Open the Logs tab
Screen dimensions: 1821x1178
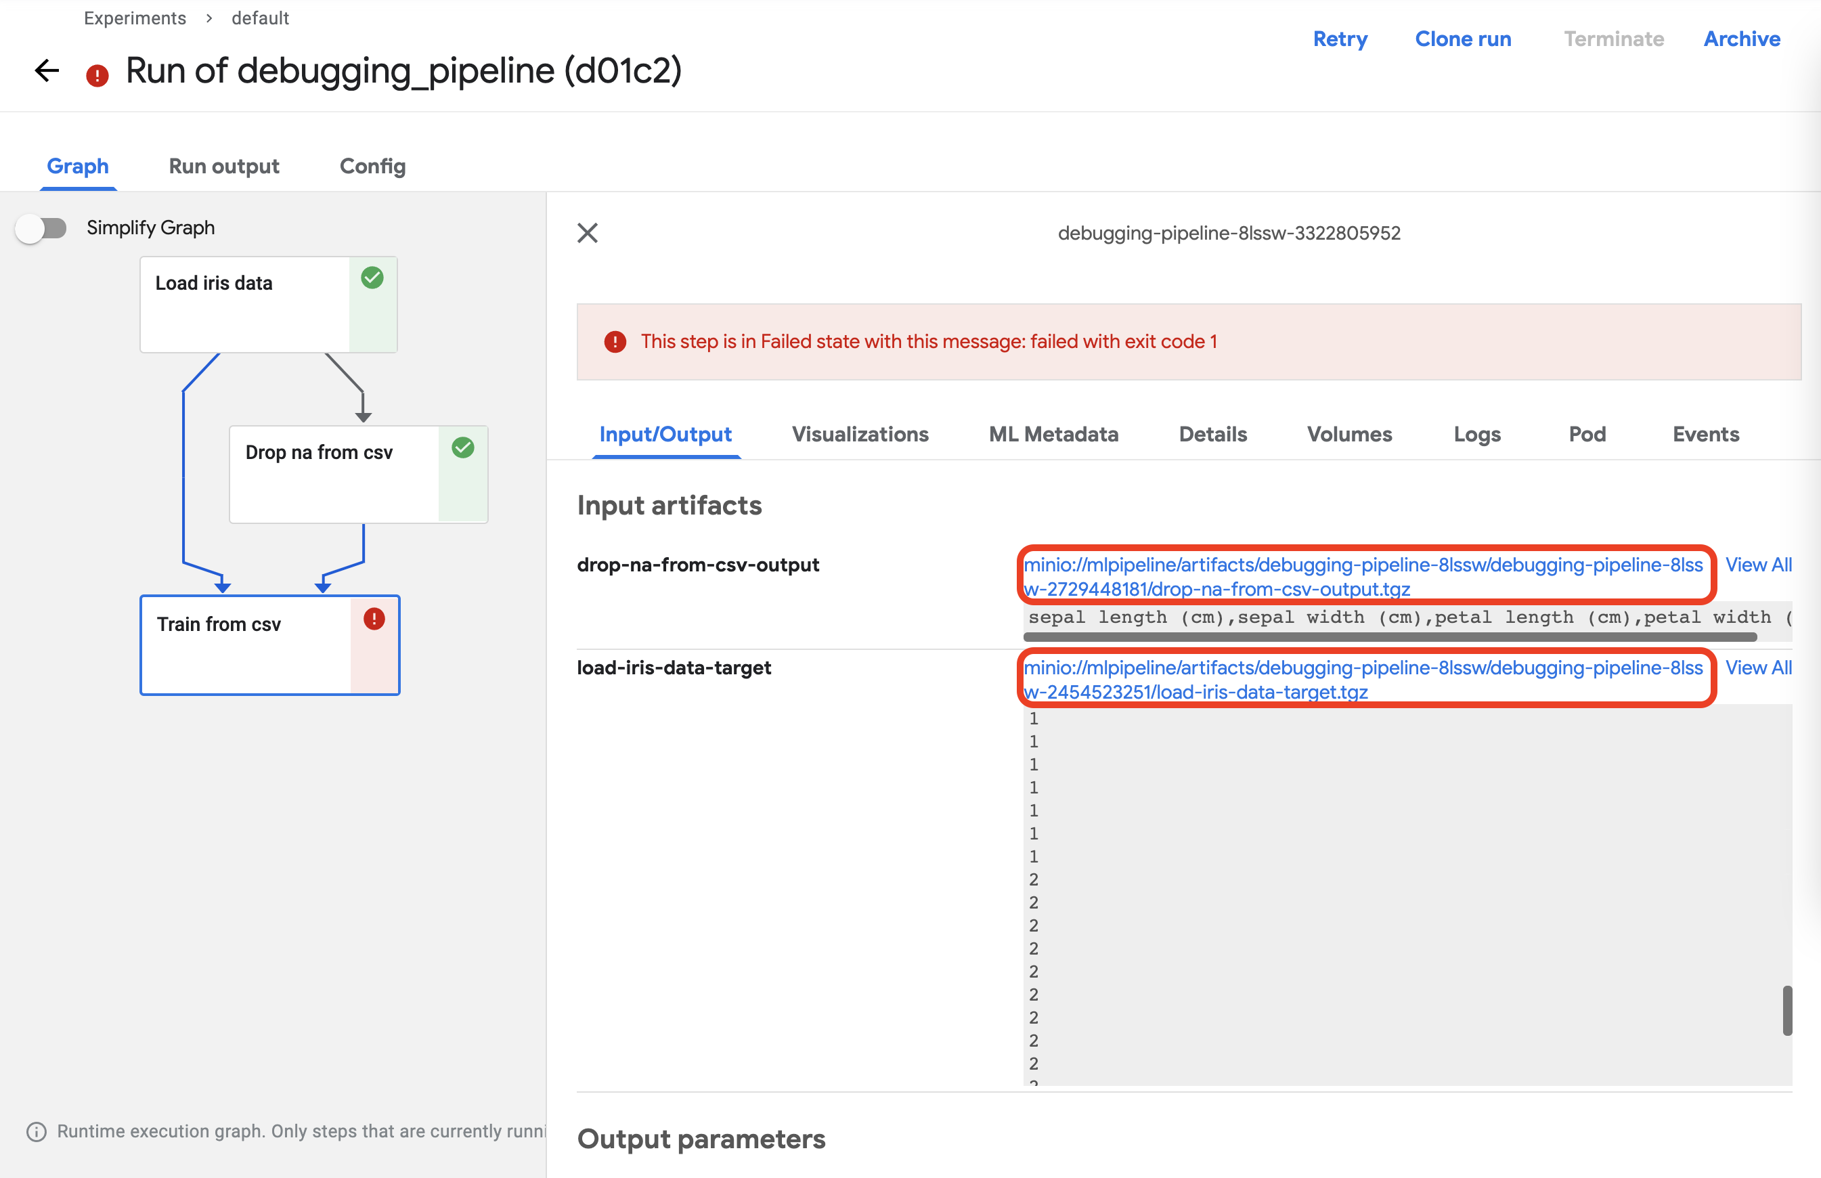(x=1477, y=434)
